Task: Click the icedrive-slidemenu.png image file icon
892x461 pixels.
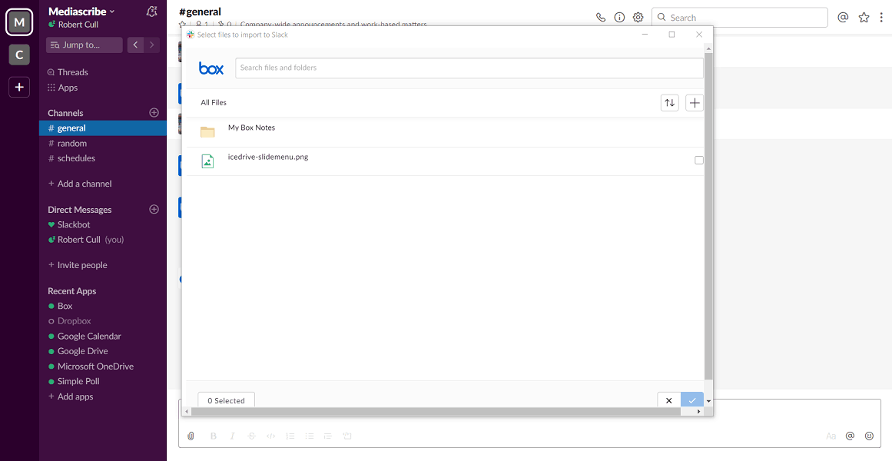Action: click(x=207, y=161)
